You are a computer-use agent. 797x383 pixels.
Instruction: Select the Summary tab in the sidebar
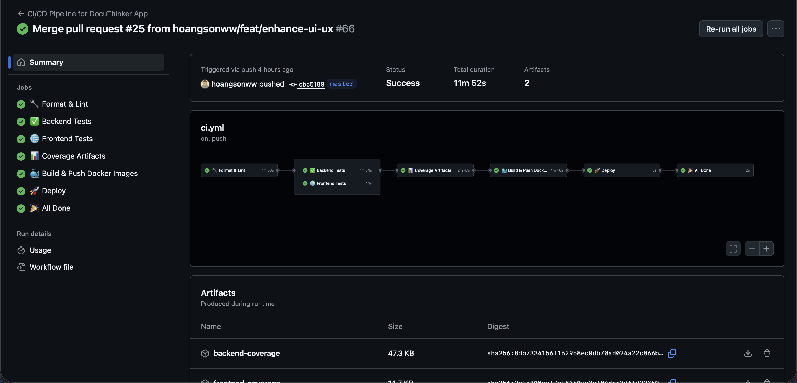(x=46, y=62)
